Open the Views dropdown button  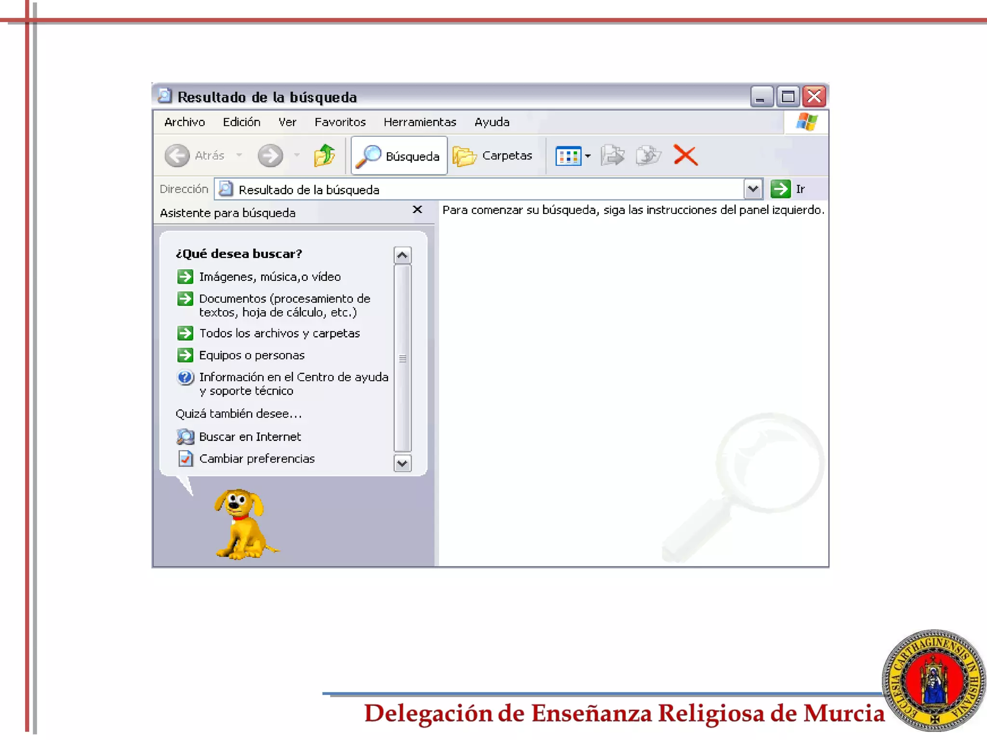(573, 156)
